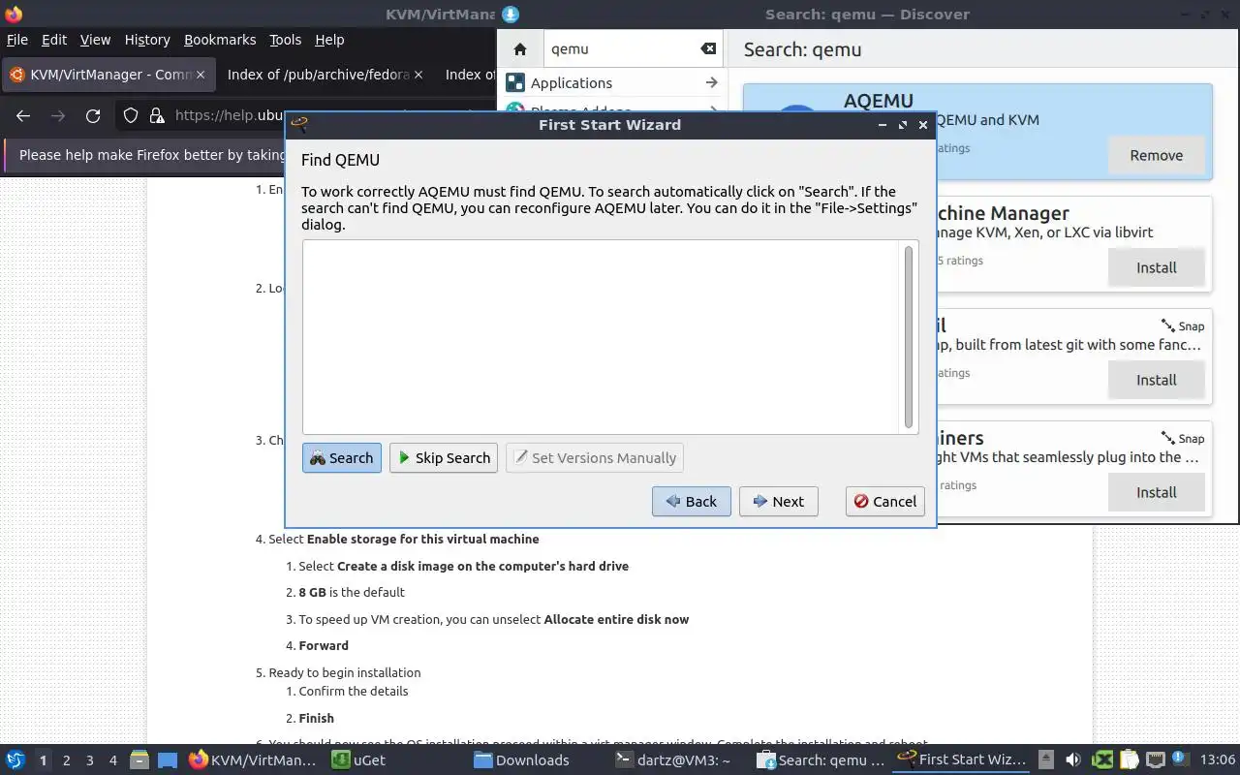Viewport: 1240px width, 775px height.
Task: Cancel the First Start Wizard
Action: click(x=885, y=502)
